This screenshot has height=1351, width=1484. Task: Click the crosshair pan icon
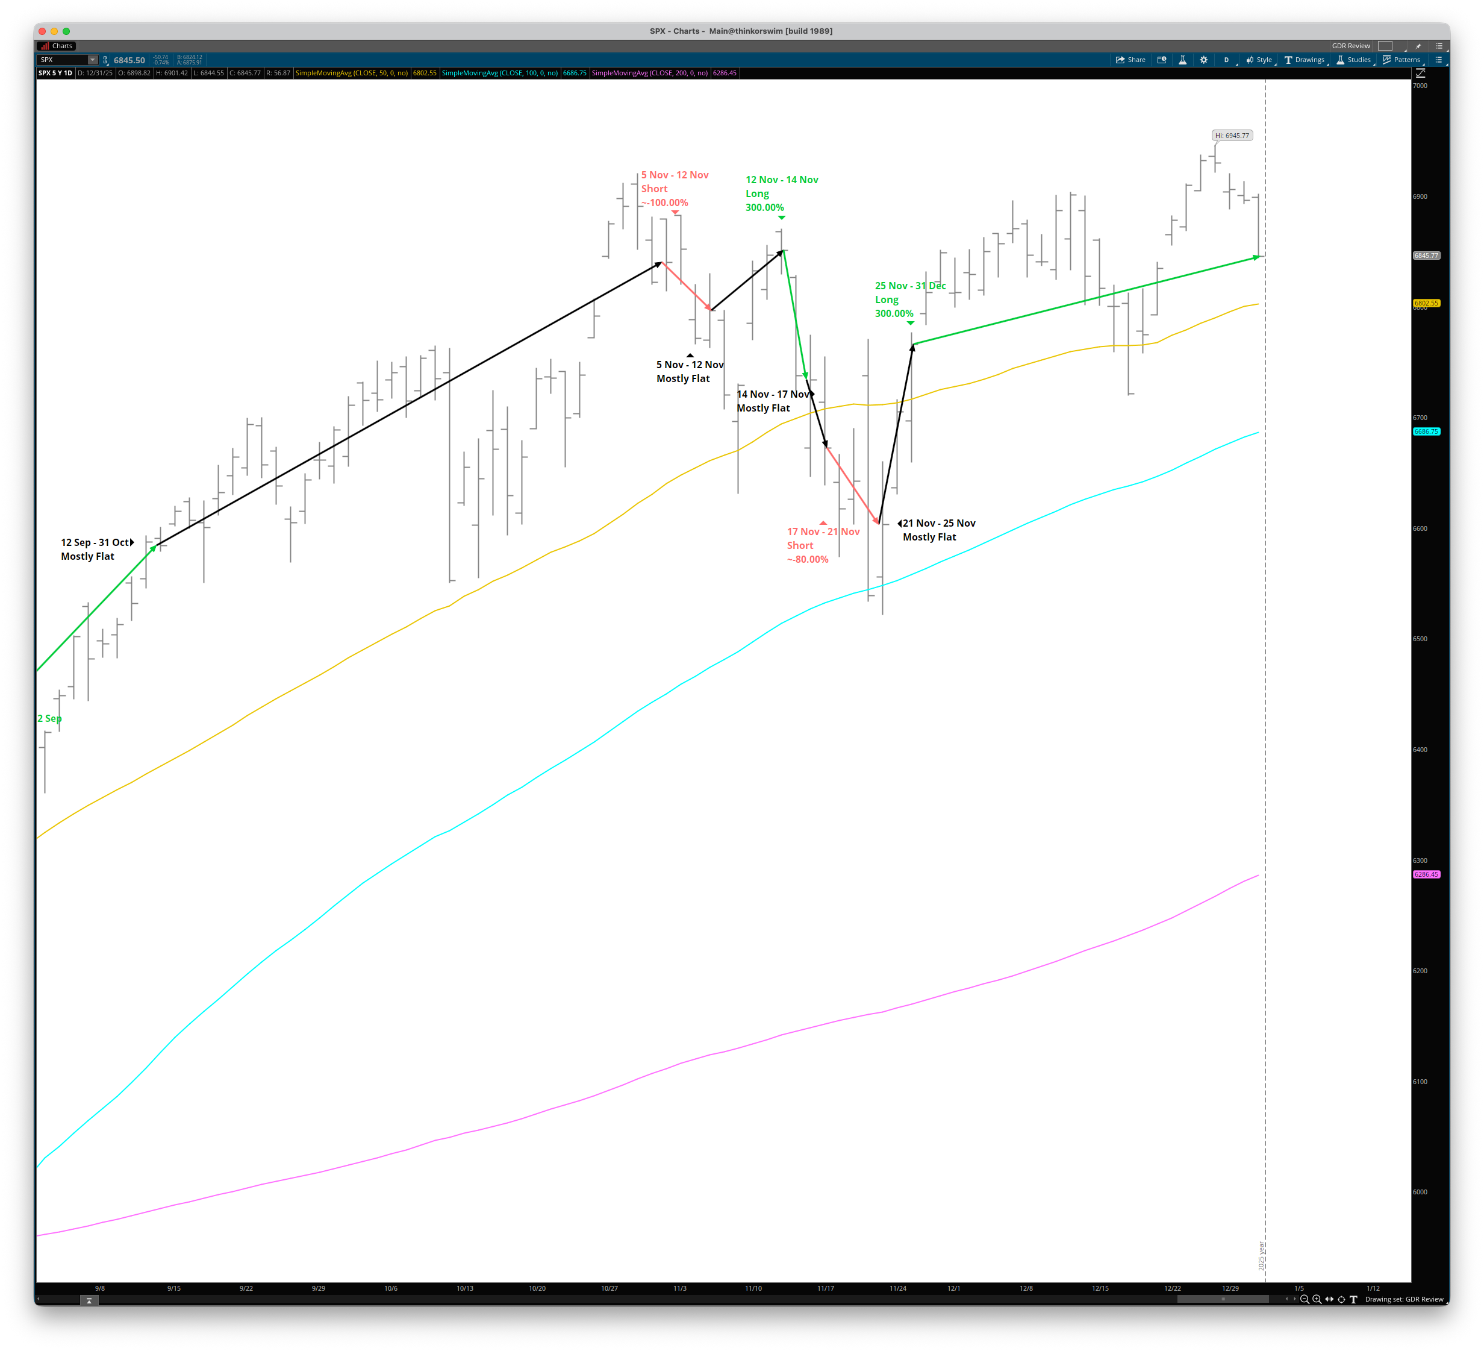point(1341,1299)
